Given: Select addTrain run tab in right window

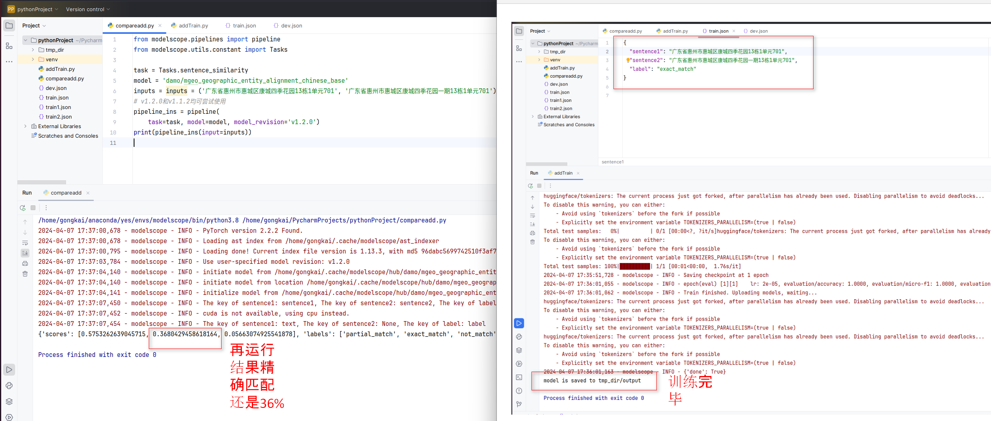Looking at the screenshot, I should click(x=560, y=173).
